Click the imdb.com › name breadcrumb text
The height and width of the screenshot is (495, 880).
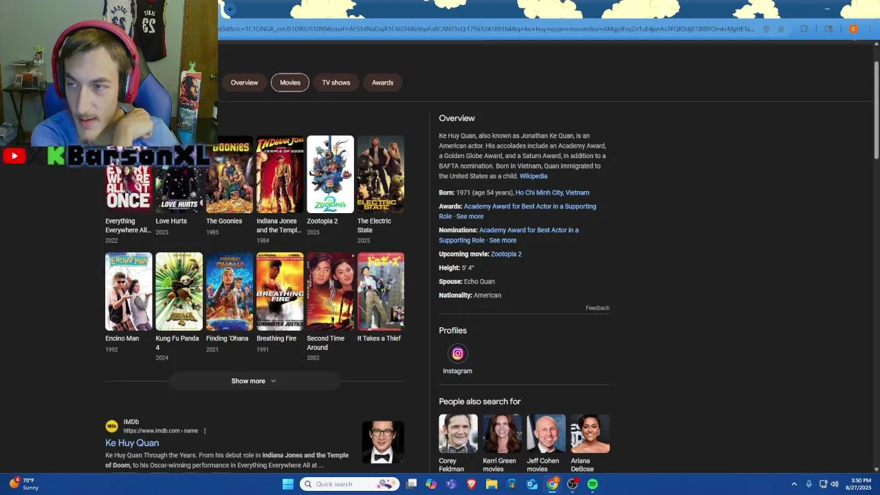161,431
